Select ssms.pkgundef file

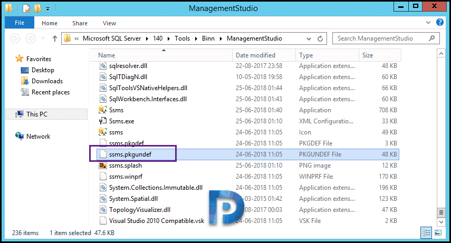coord(130,154)
